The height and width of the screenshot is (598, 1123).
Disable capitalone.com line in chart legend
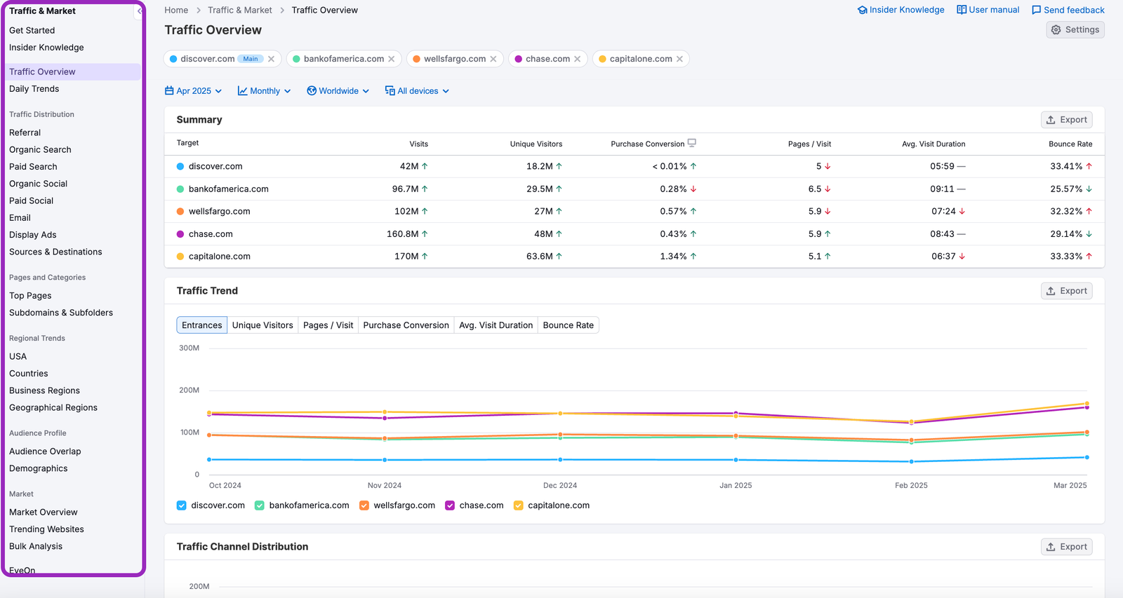pyautogui.click(x=519, y=505)
